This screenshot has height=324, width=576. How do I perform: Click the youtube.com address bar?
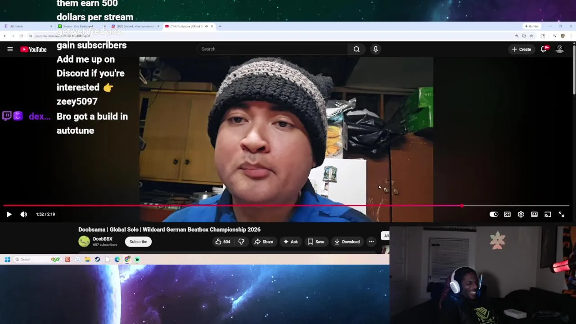pyautogui.click(x=270, y=36)
